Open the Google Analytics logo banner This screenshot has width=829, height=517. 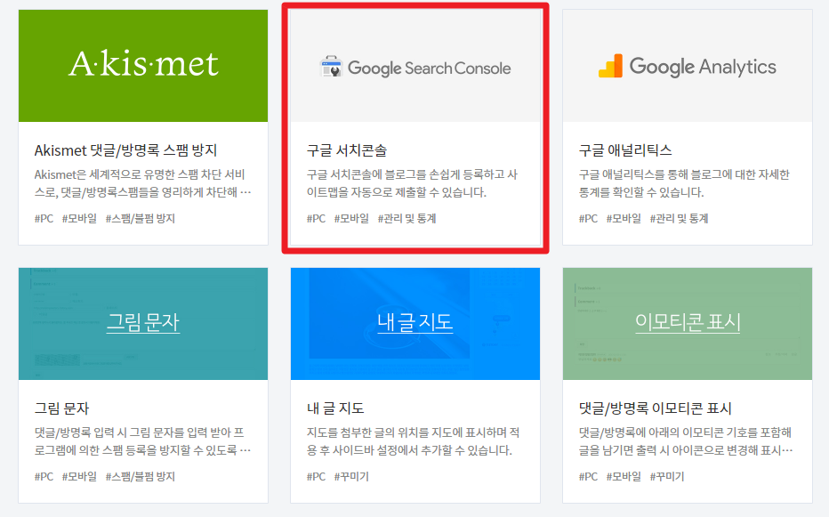[688, 66]
